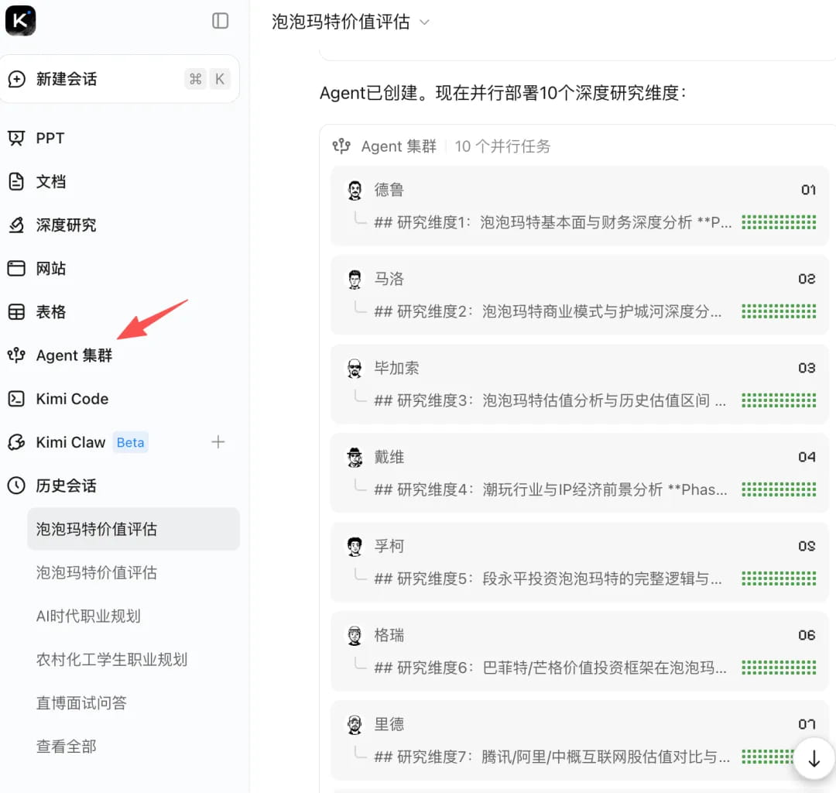Expand the 泡泡玛特价值评估 title dropdown chevron
The image size is (836, 793).
424,22
